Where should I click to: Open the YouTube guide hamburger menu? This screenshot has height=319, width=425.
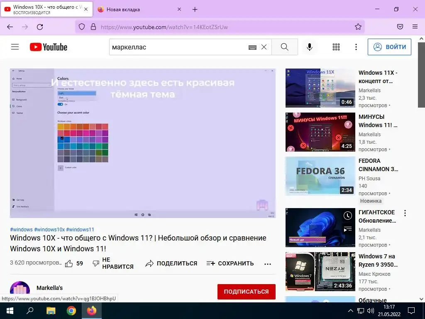[x=15, y=47]
